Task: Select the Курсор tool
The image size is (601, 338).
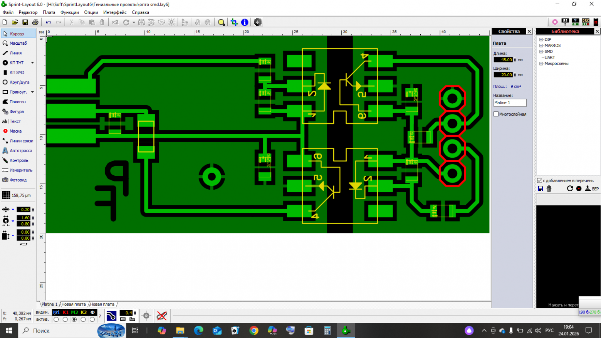Action: pyautogui.click(x=18, y=34)
